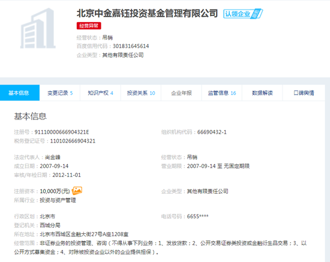The width and height of the screenshot is (330, 262).
Task: Click the 基本信息 section heading
Action: (30, 116)
